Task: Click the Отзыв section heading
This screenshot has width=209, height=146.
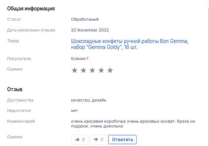Action: tap(15, 89)
